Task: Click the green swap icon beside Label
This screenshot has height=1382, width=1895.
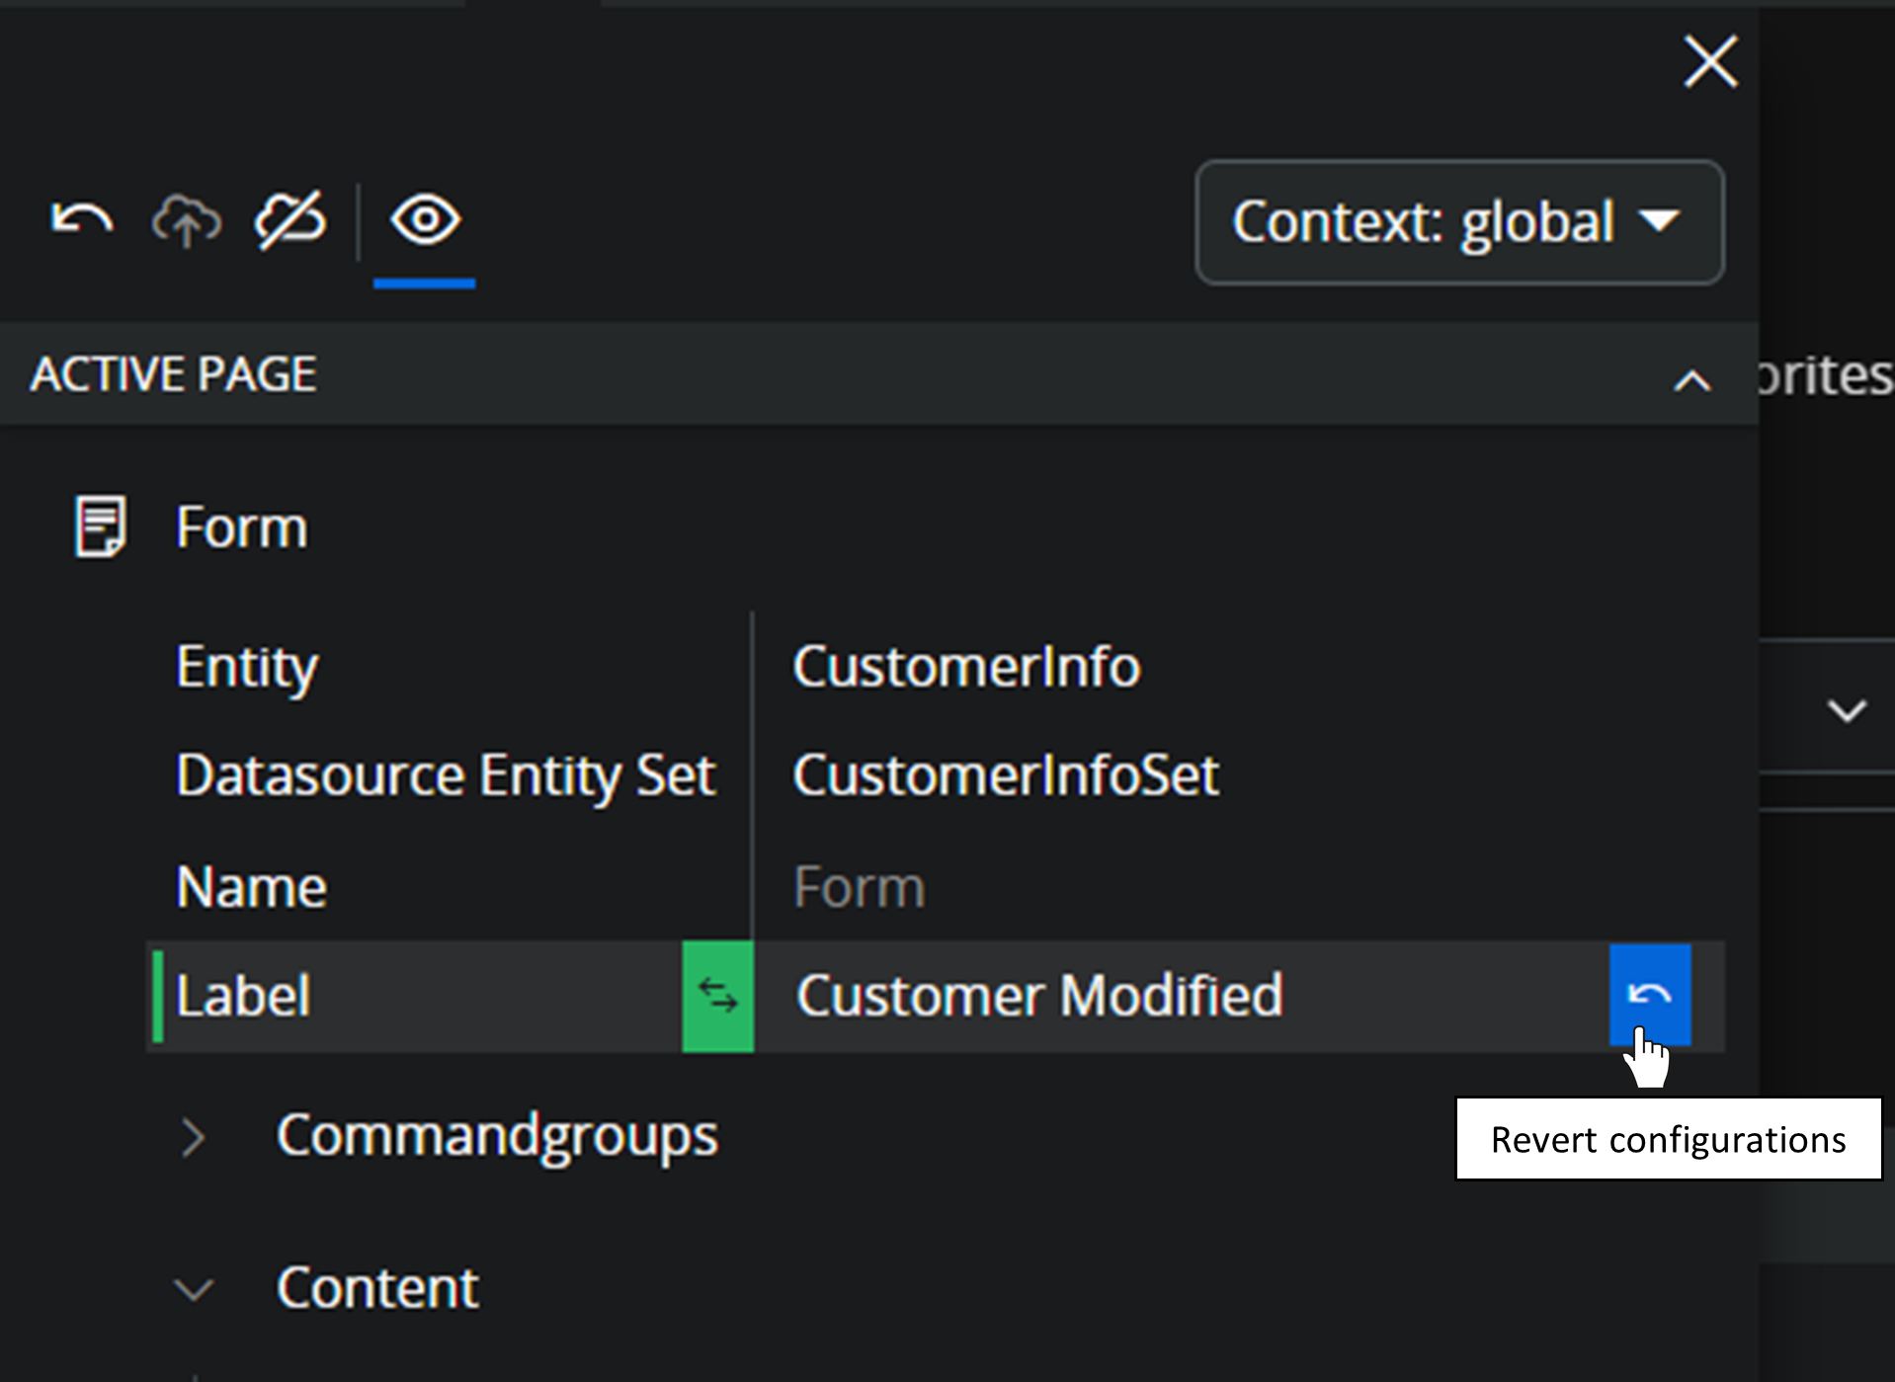Action: coord(717,996)
